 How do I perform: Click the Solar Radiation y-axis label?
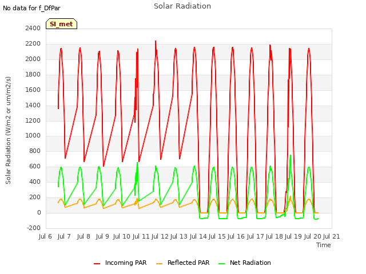click(8, 130)
